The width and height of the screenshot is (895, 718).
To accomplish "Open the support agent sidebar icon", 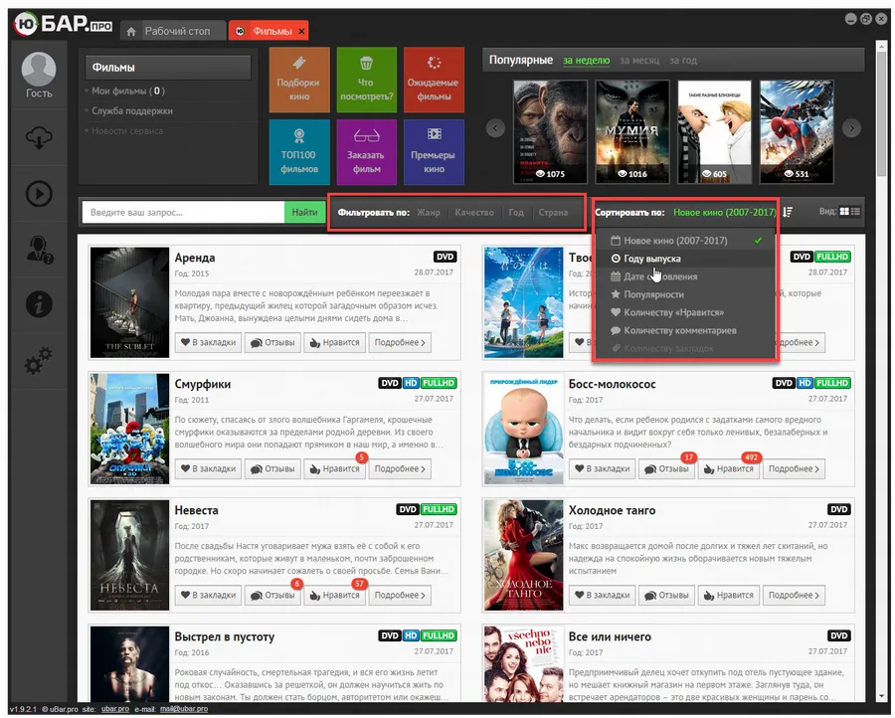I will point(39,250).
